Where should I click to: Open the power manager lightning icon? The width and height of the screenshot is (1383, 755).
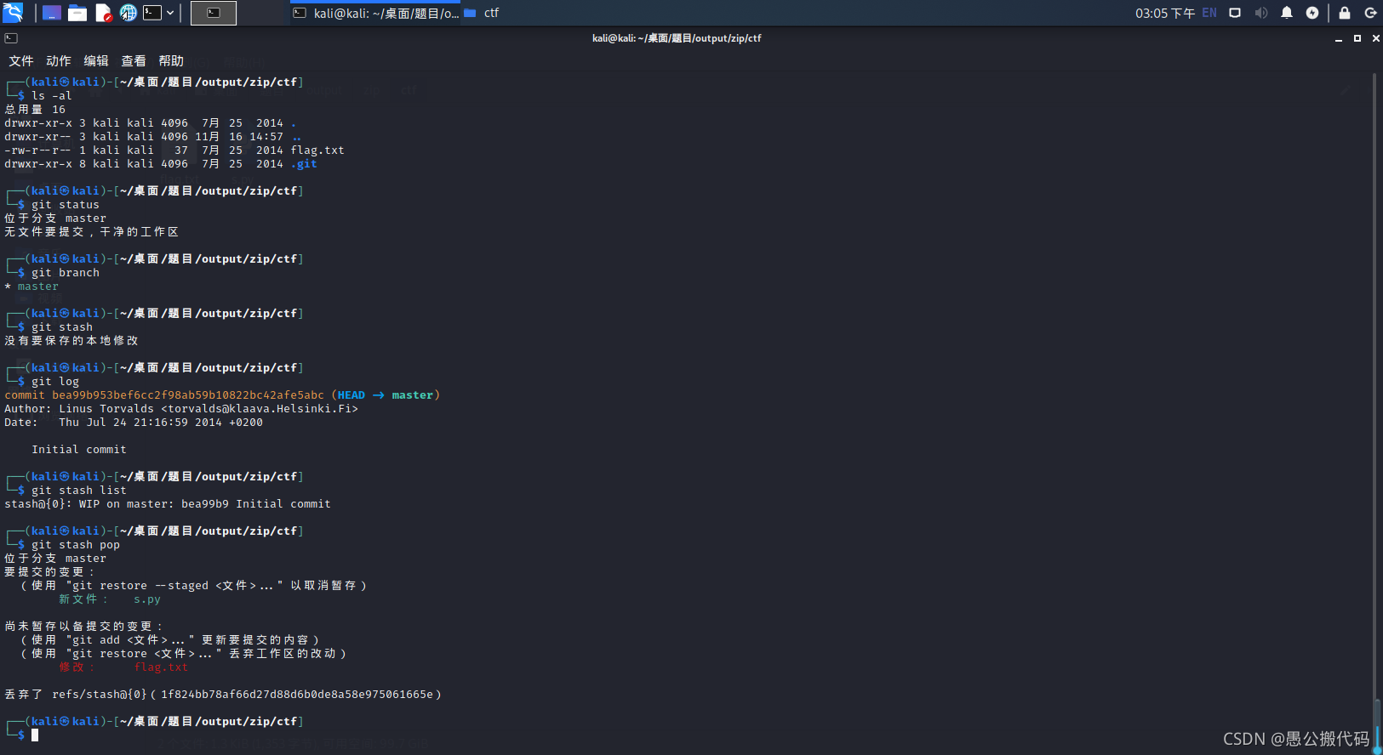click(x=1312, y=13)
